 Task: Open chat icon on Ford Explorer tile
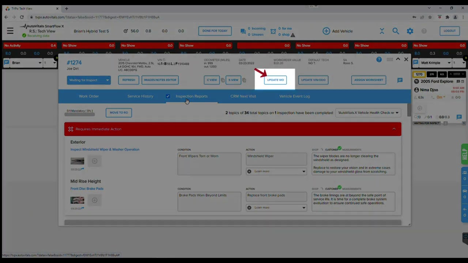[459, 117]
